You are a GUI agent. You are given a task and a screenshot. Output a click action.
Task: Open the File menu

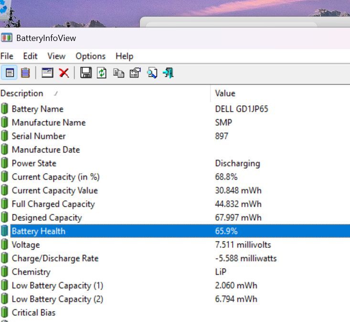pyautogui.click(x=7, y=56)
